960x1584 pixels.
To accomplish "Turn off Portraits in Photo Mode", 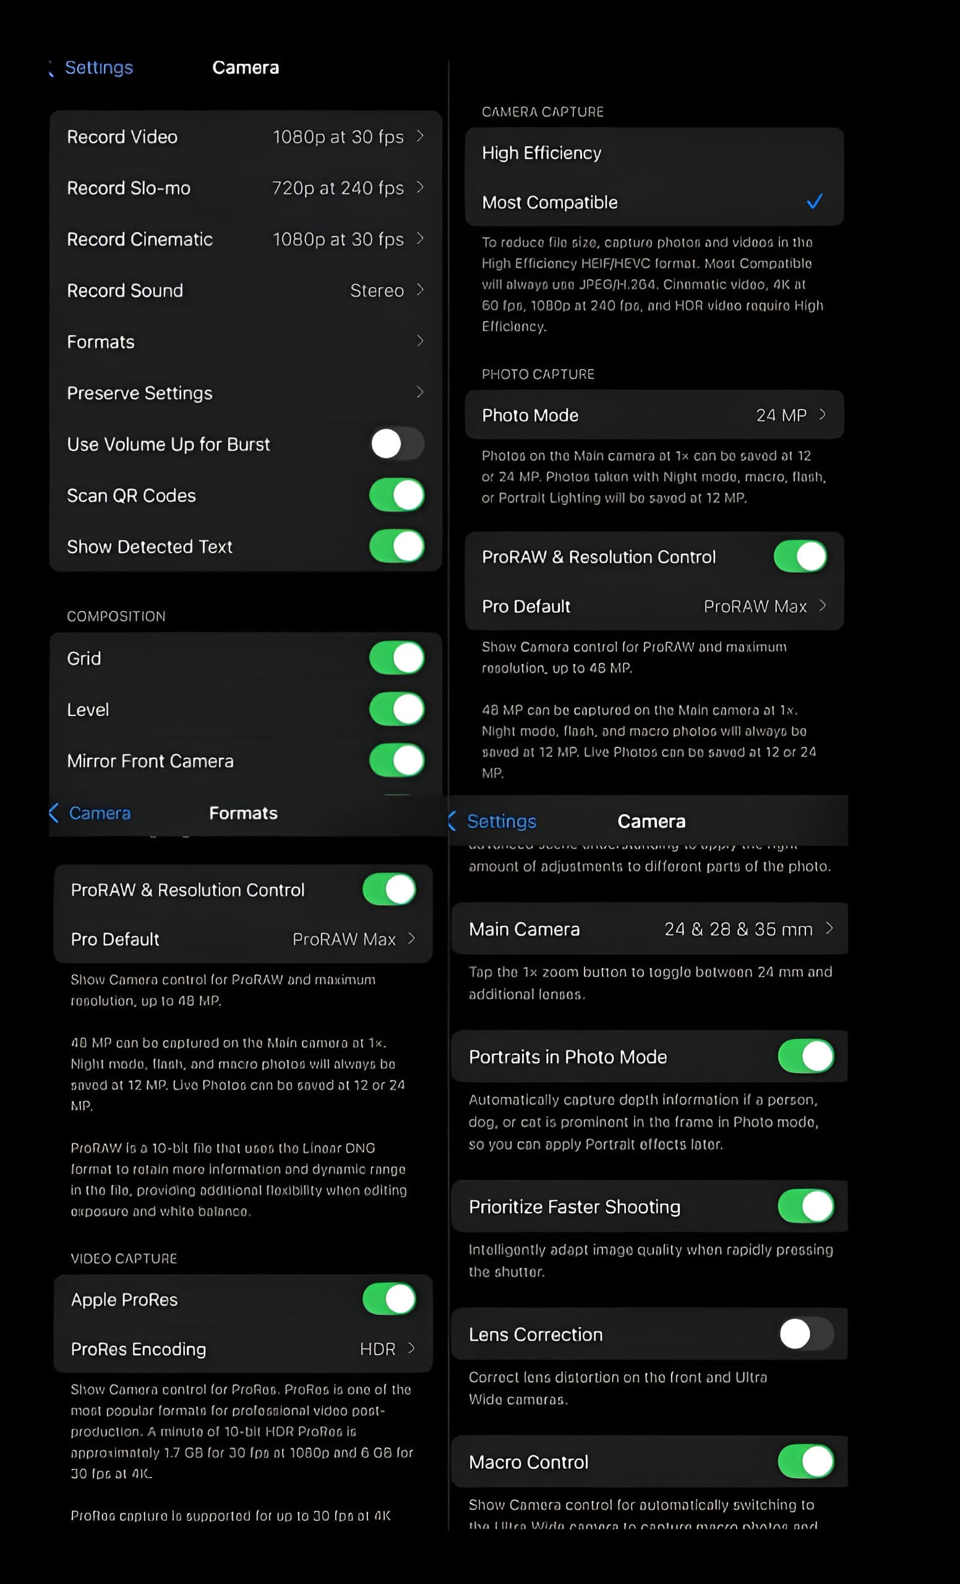I will (805, 1056).
